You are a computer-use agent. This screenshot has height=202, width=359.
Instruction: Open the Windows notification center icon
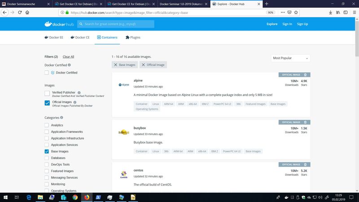(x=351, y=197)
